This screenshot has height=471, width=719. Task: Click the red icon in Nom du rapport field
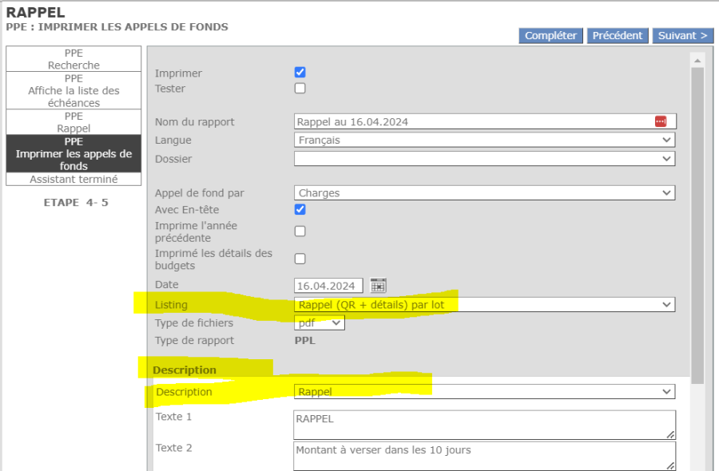660,121
